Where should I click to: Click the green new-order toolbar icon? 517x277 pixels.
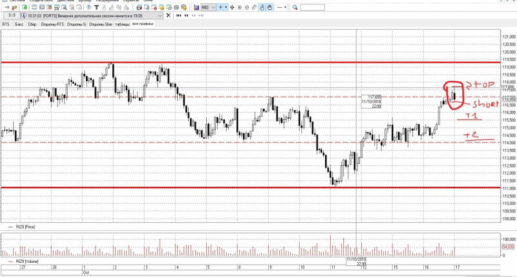click(x=25, y=7)
